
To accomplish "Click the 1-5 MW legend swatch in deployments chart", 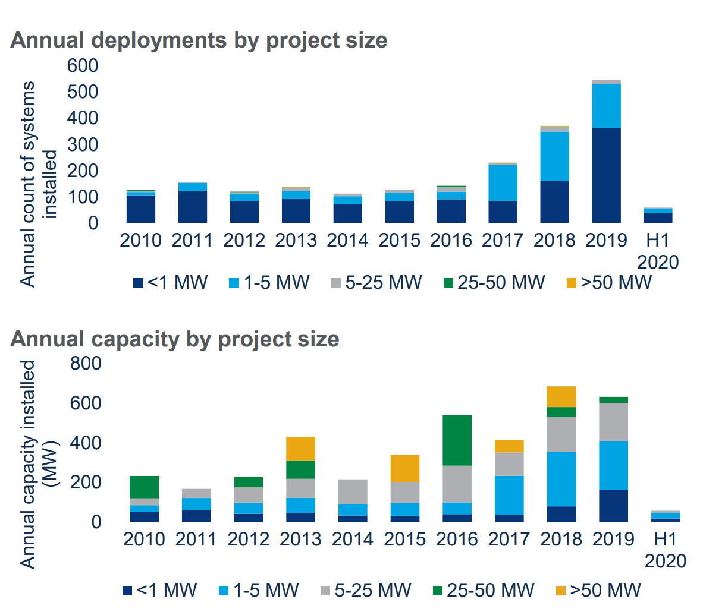I will [x=234, y=283].
